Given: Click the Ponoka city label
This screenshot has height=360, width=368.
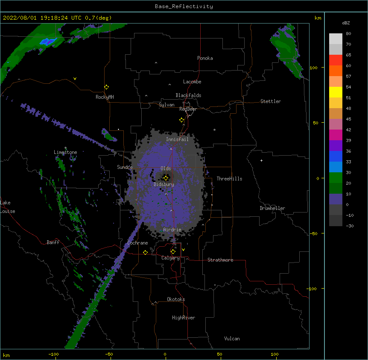Looking at the screenshot, I should pos(205,58).
